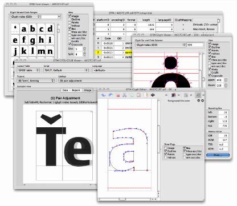The image size is (237, 206).
Task: Click the blue Print button
Action: pos(218,155)
